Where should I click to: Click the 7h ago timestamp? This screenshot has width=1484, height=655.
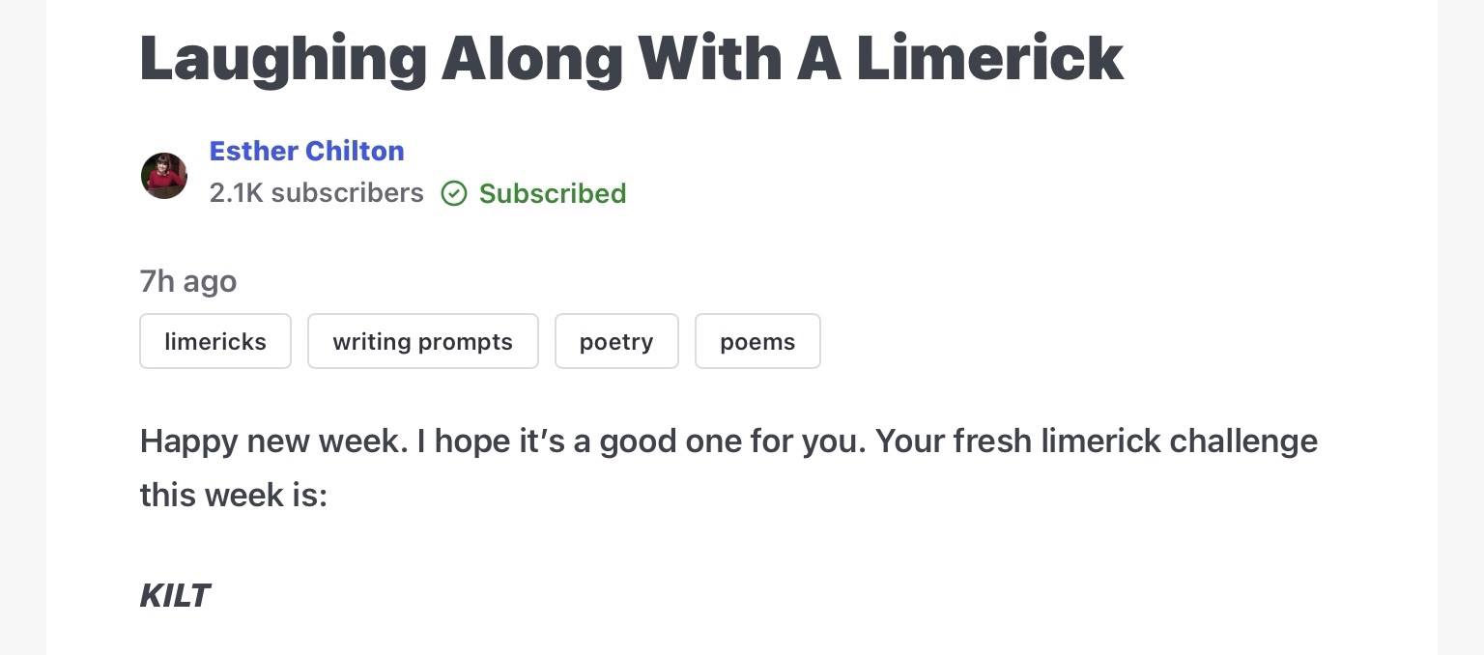click(188, 281)
